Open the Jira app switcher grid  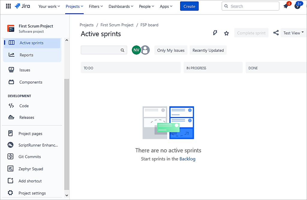click(8, 6)
